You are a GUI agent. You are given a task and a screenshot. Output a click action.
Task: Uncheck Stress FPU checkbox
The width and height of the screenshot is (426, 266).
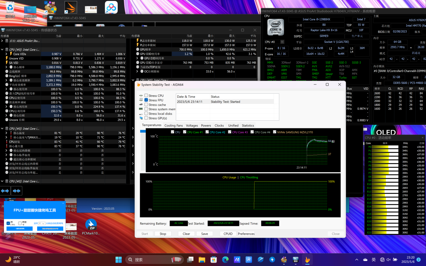tap(146, 100)
